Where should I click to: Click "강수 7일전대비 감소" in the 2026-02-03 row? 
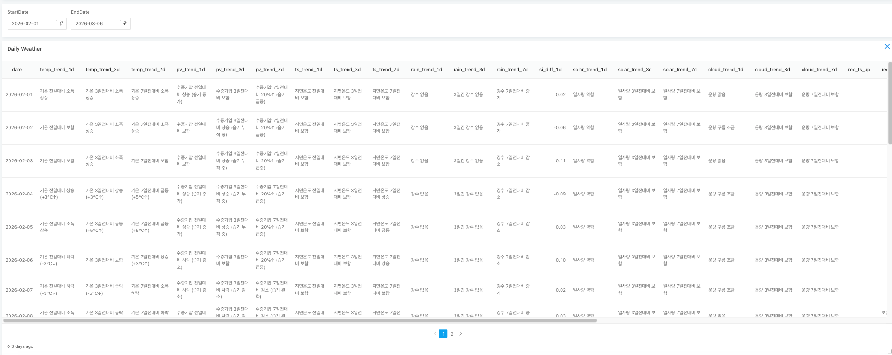click(513, 161)
